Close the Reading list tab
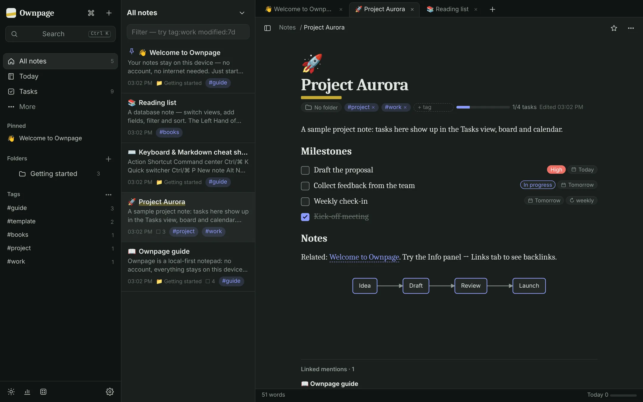The image size is (643, 402). [x=476, y=10]
